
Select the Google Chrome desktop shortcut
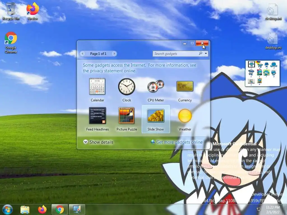point(11,43)
